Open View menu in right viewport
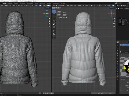This screenshot has height=96, width=129. coord(68,6)
